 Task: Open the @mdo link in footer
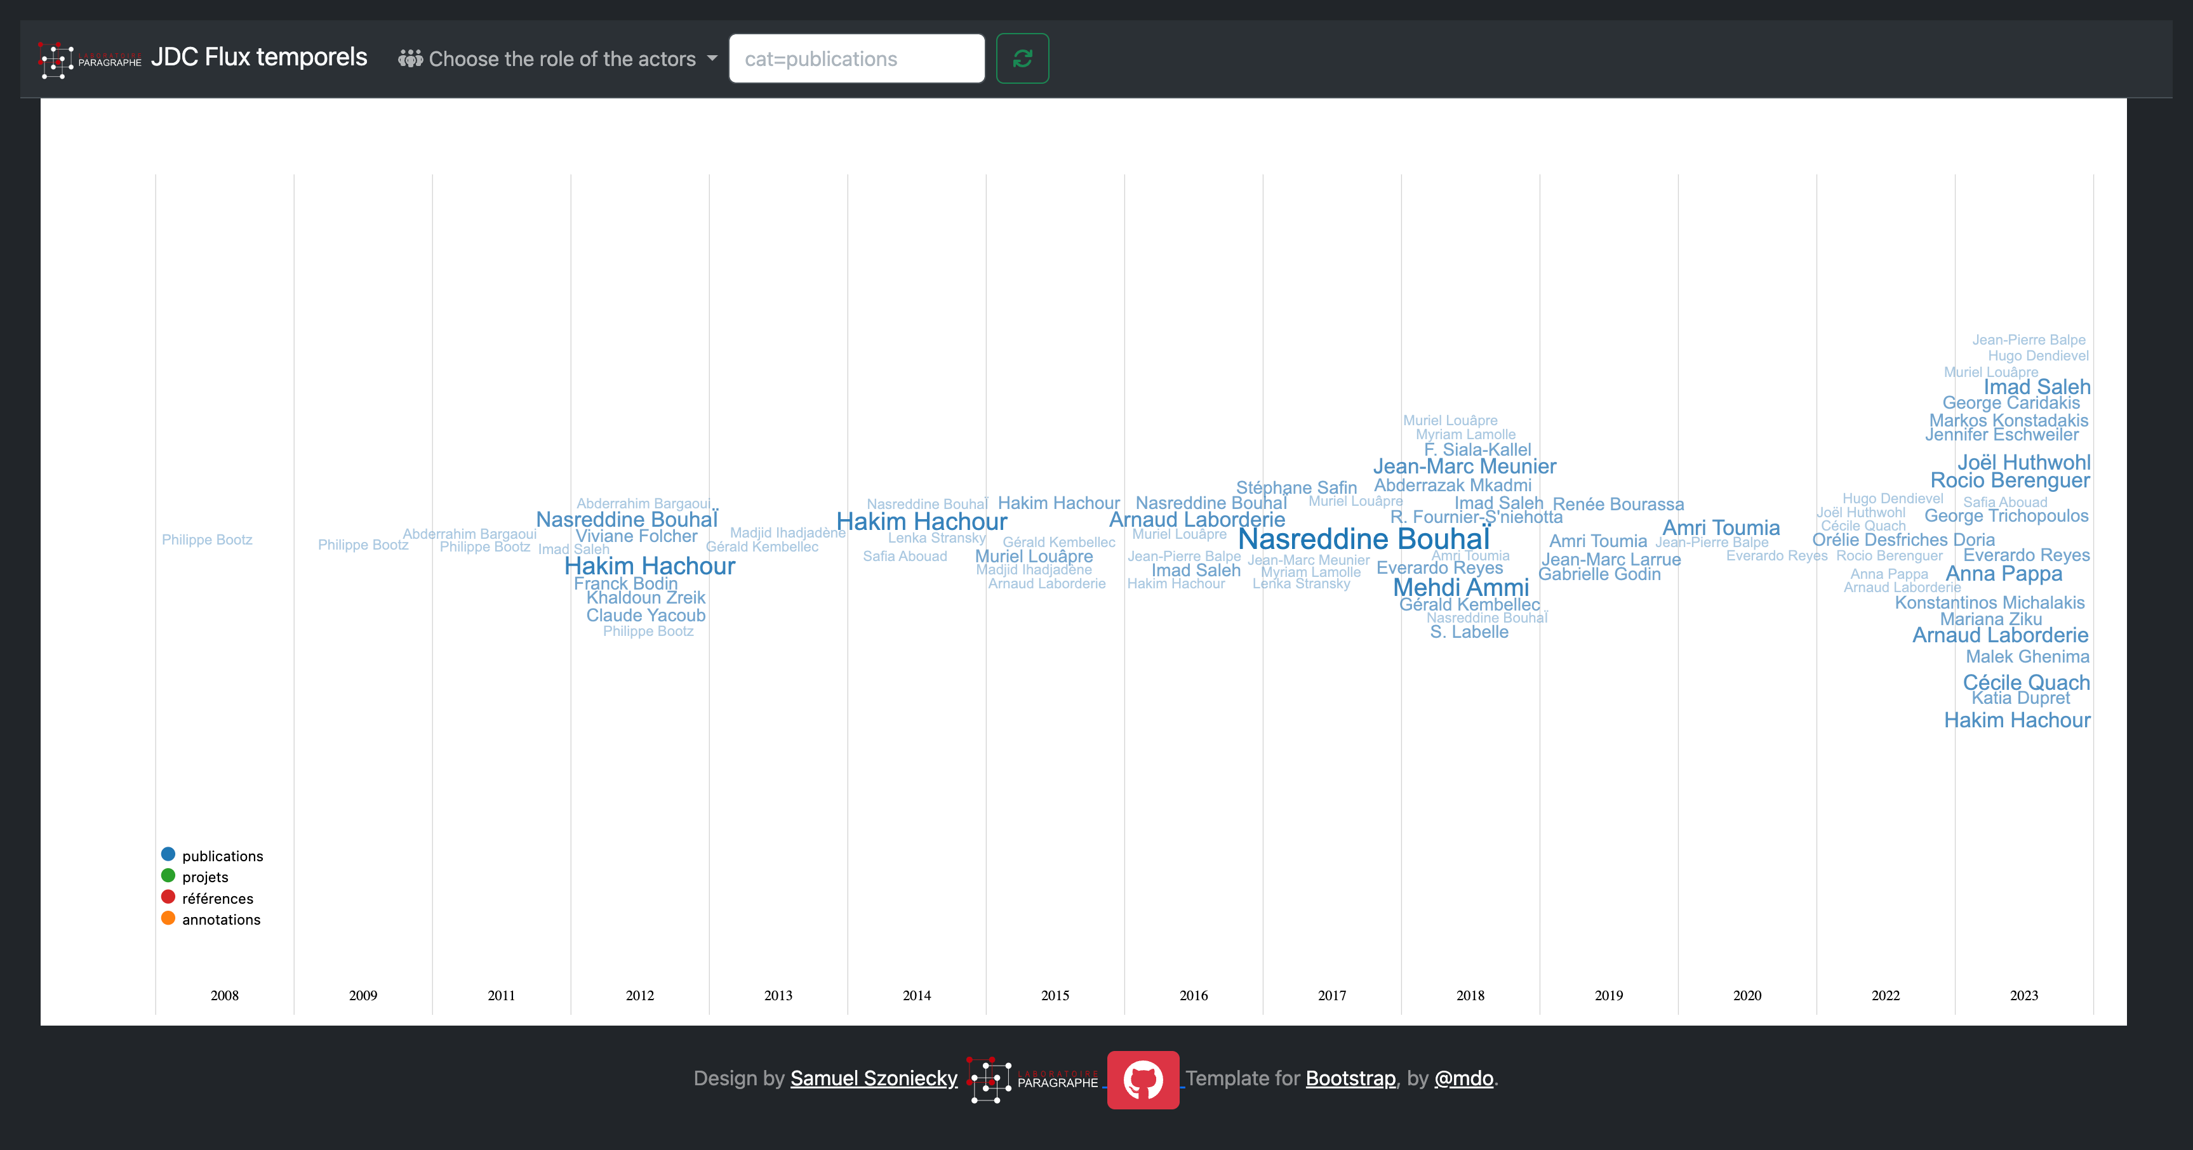(x=1463, y=1078)
